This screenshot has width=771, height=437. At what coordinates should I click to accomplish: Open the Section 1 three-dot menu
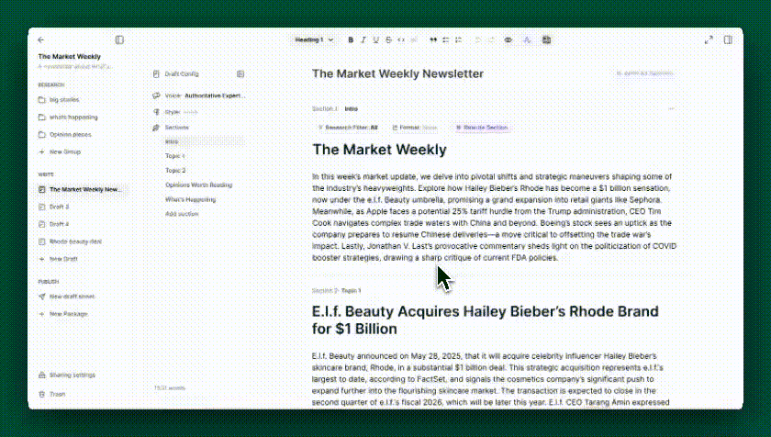pos(671,108)
